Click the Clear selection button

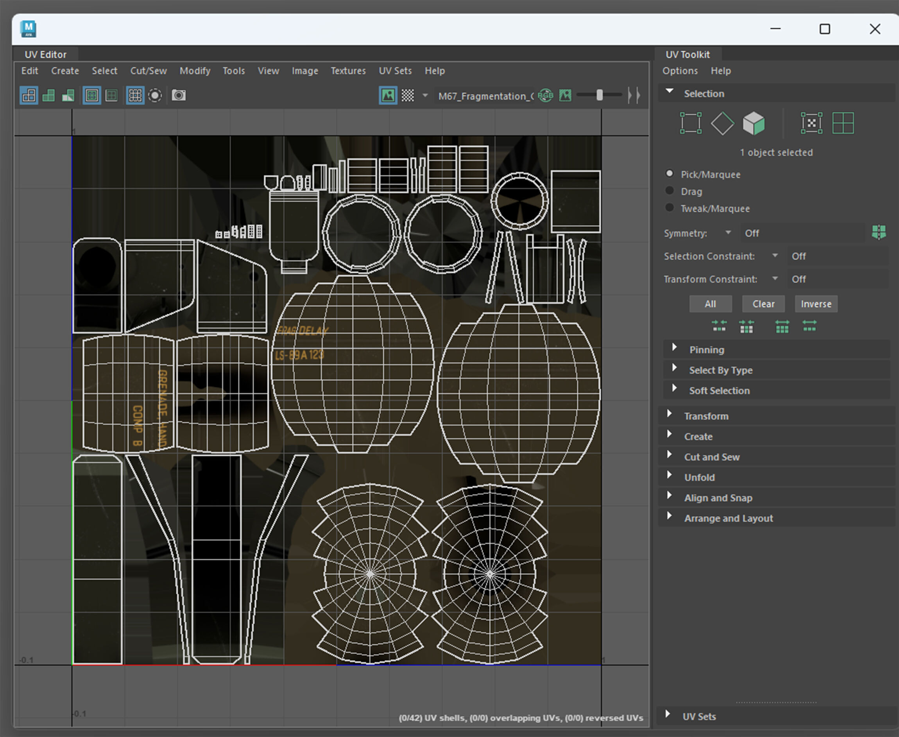point(763,304)
